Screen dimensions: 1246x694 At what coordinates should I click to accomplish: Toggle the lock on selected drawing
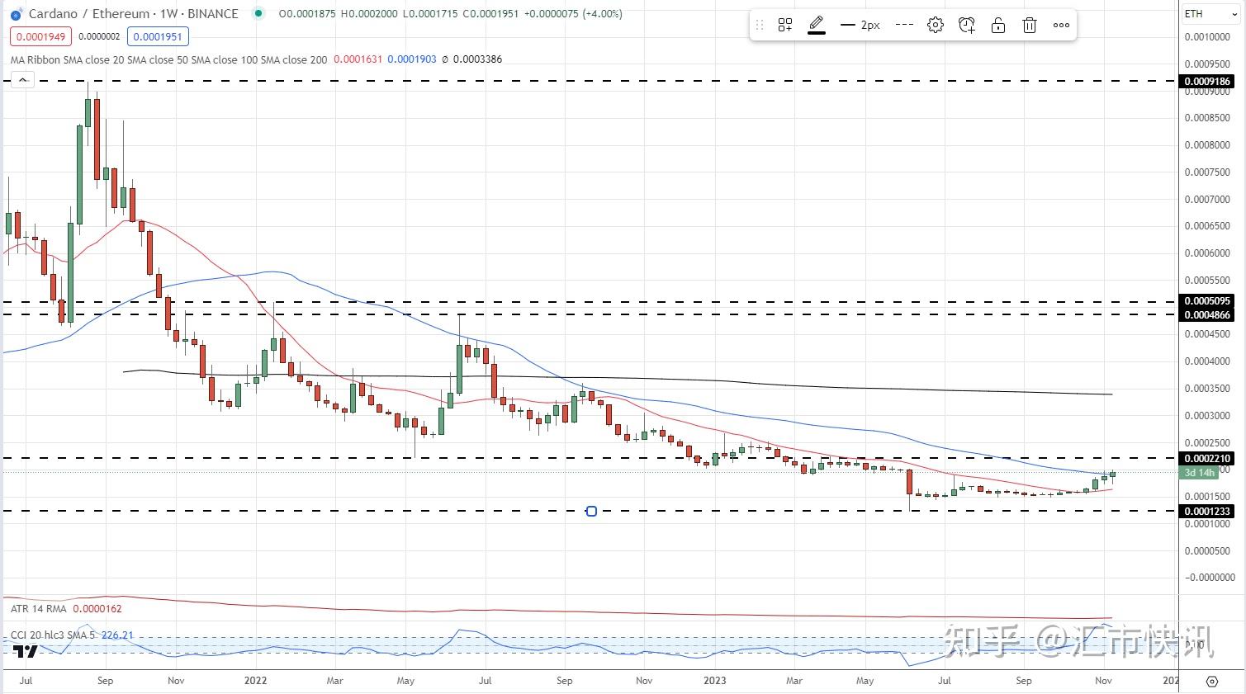point(998,26)
